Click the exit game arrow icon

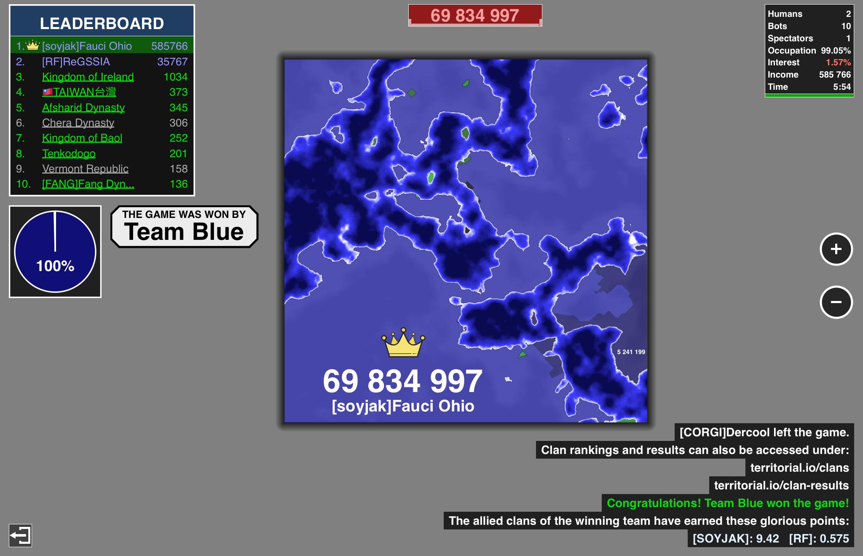coord(20,536)
